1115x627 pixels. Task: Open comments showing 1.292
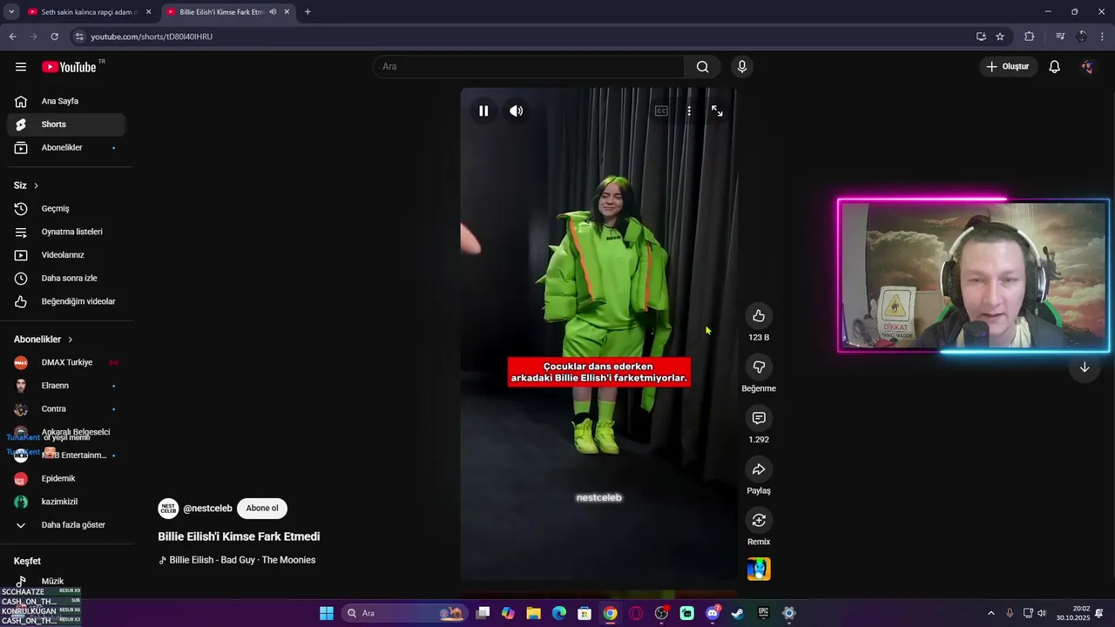click(x=759, y=419)
